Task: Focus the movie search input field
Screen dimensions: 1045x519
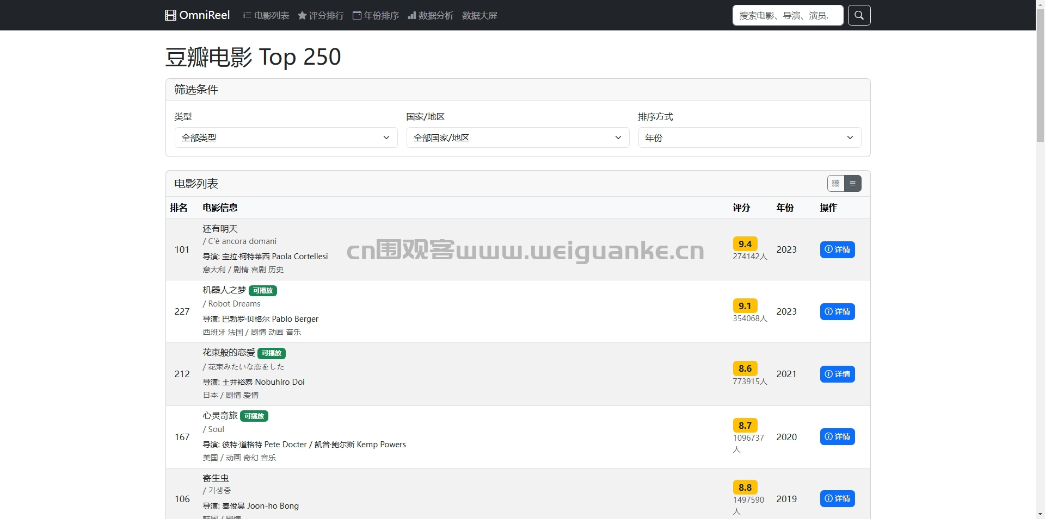Action: [788, 15]
